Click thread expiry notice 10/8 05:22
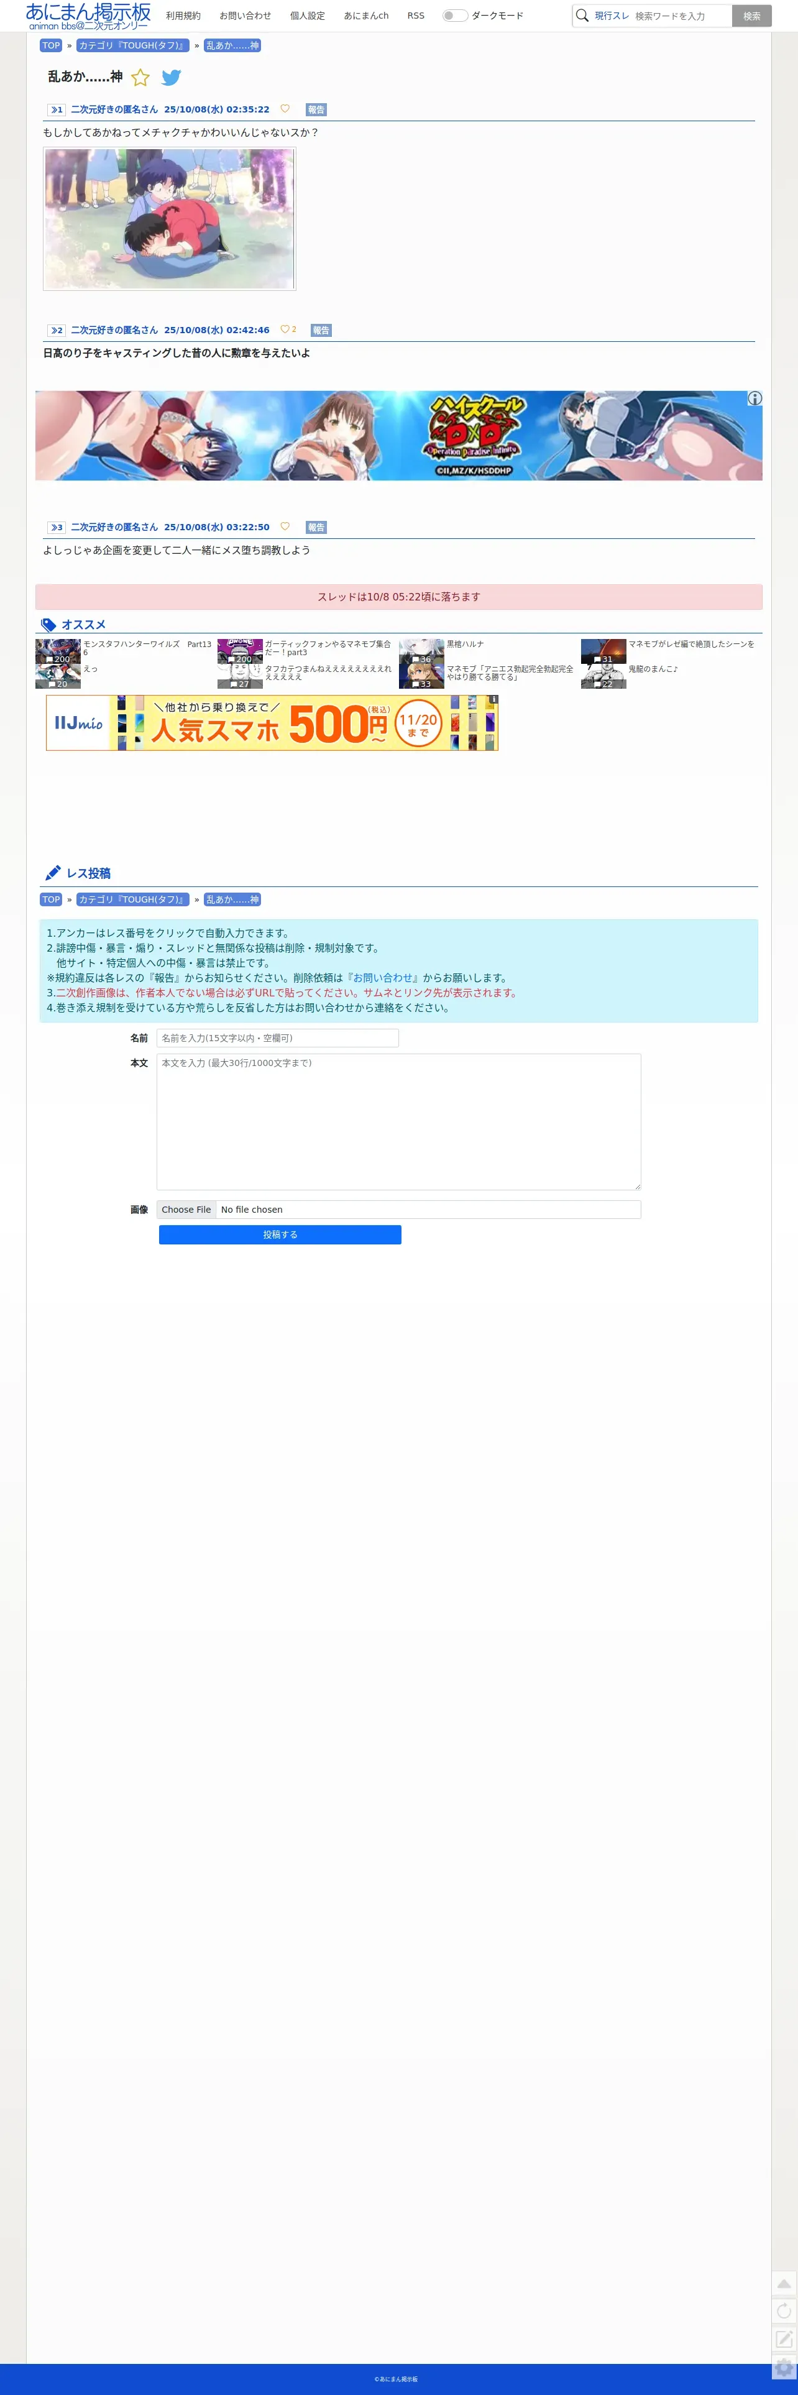The height and width of the screenshot is (2395, 798). (x=399, y=597)
